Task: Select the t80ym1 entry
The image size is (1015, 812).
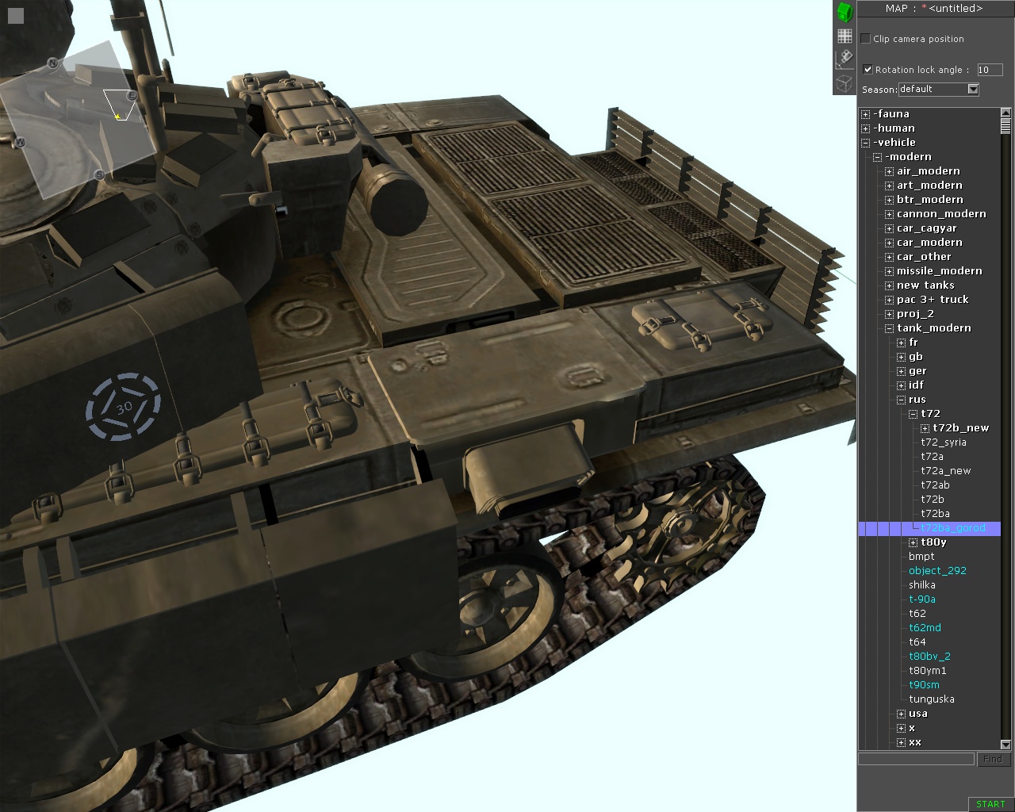Action: coord(928,671)
